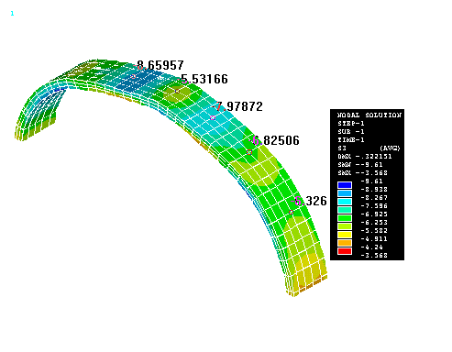Pick the yellow legend color swatch
The width and height of the screenshot is (452, 352).
(345, 235)
